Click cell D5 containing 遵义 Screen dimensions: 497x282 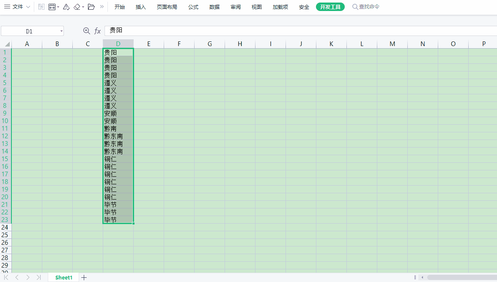pos(118,83)
